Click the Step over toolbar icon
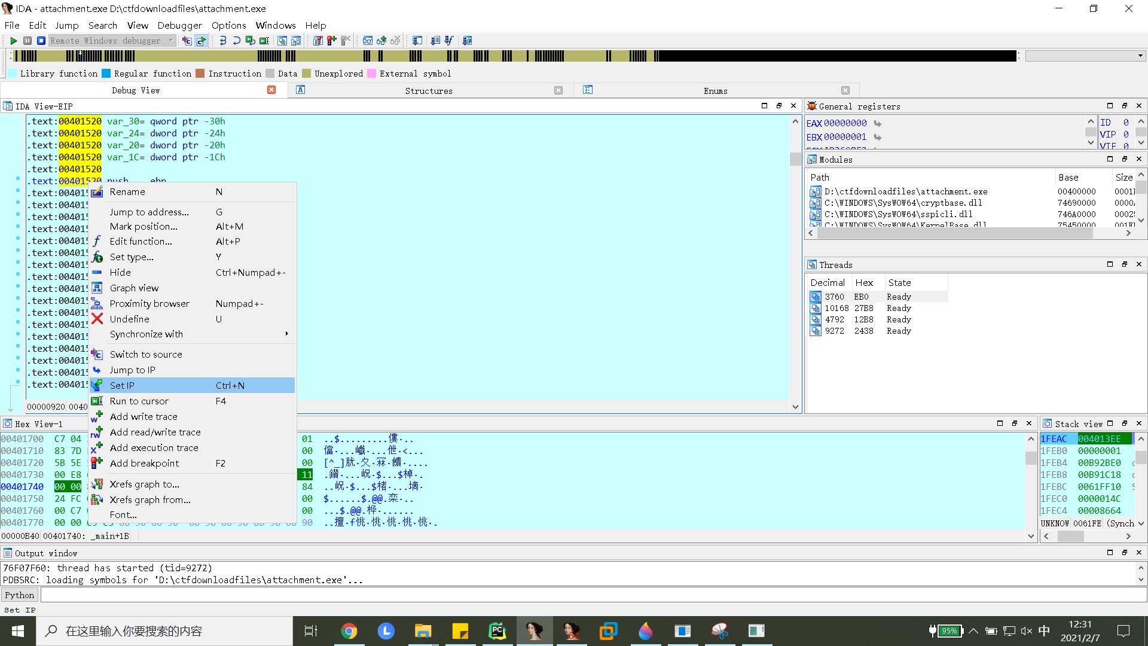This screenshot has height=646, width=1148. coord(236,41)
